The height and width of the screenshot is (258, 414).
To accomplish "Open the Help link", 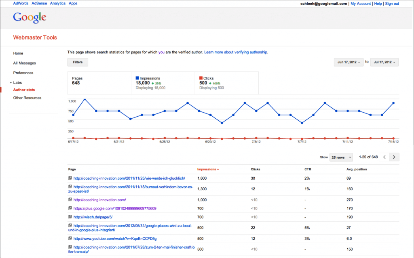I will click(378, 4).
